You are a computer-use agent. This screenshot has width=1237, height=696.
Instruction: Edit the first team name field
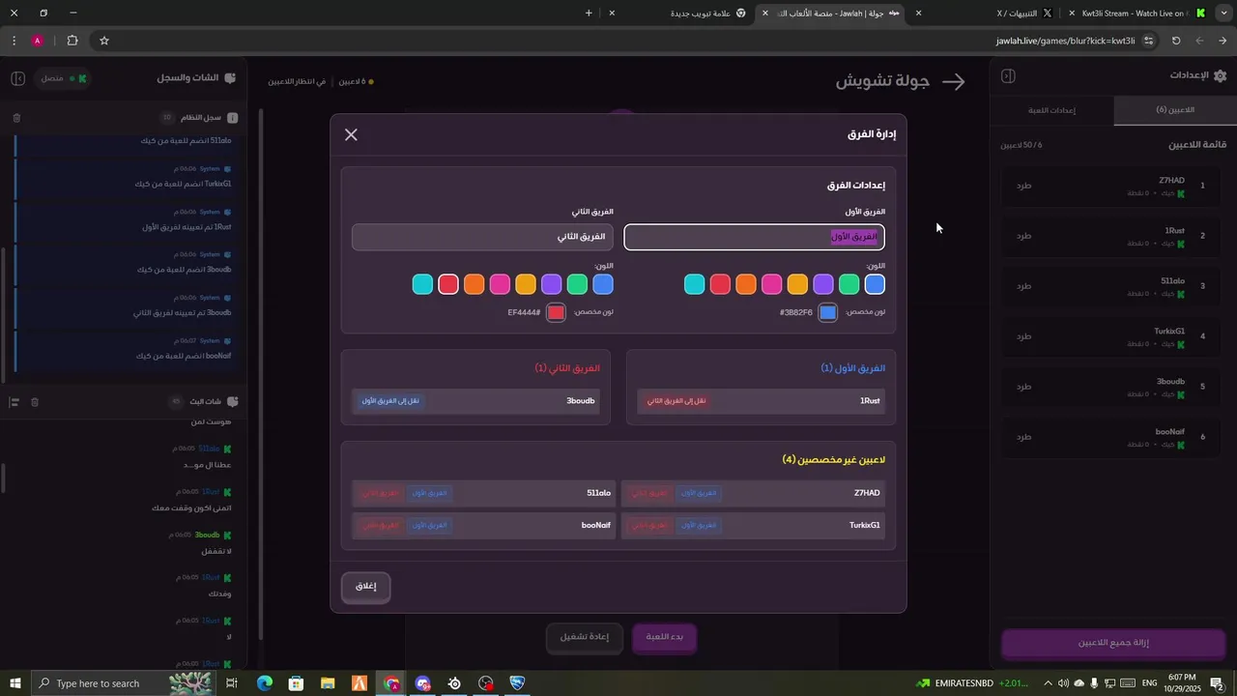pos(755,237)
